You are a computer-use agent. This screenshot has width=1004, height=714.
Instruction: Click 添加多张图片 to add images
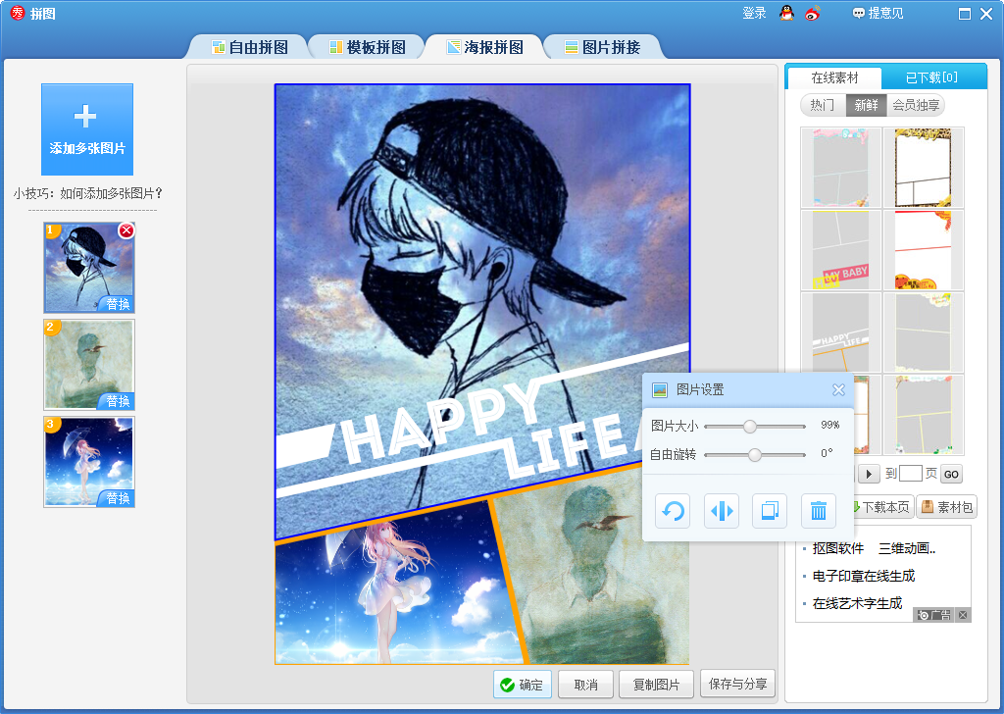coord(87,129)
